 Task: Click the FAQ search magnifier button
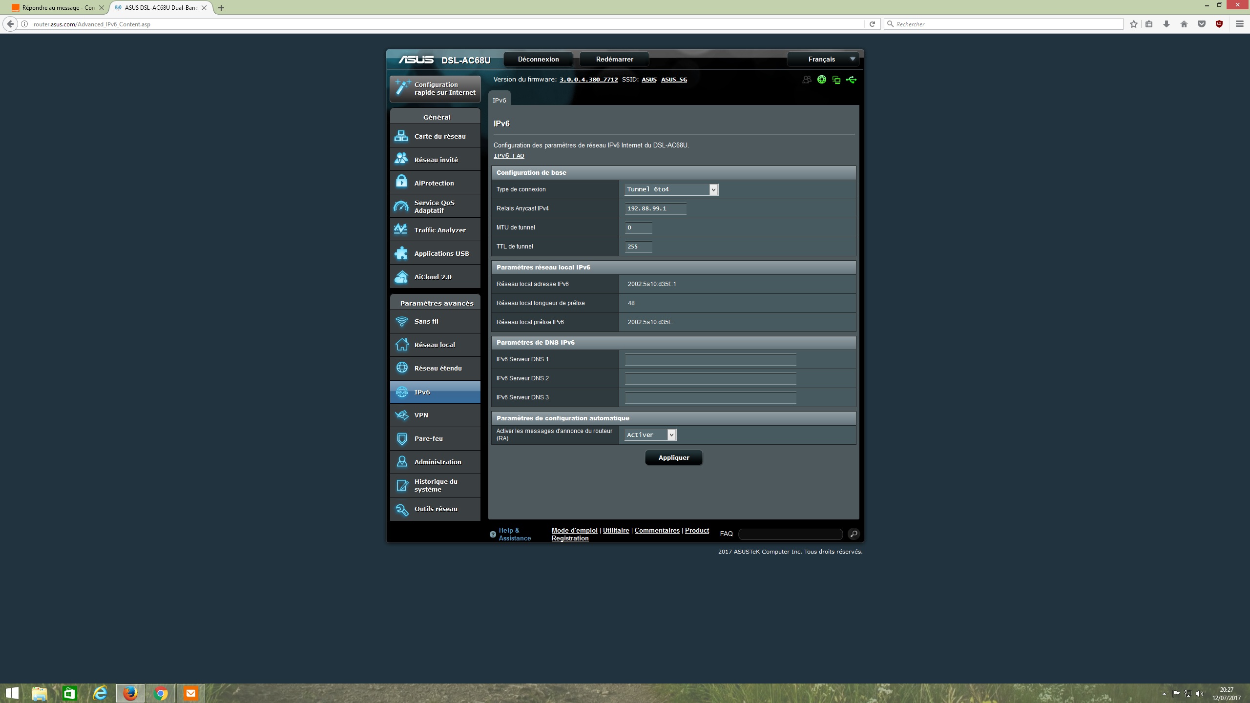point(853,534)
